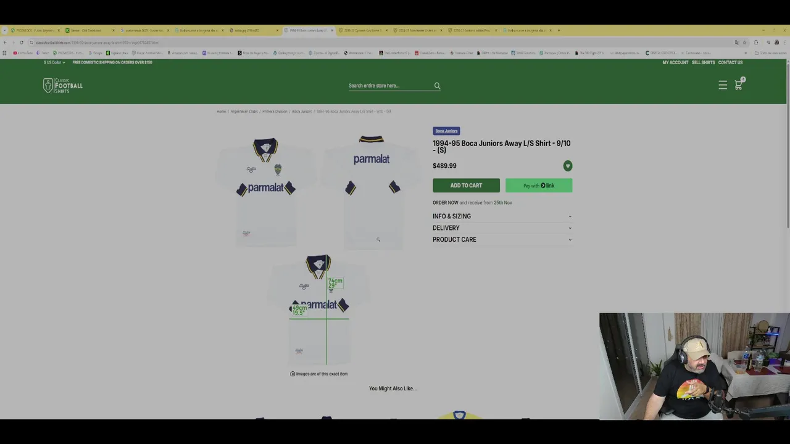The width and height of the screenshot is (790, 444).
Task: Add shirt to wishlist via heart icon
Action: coord(568,166)
